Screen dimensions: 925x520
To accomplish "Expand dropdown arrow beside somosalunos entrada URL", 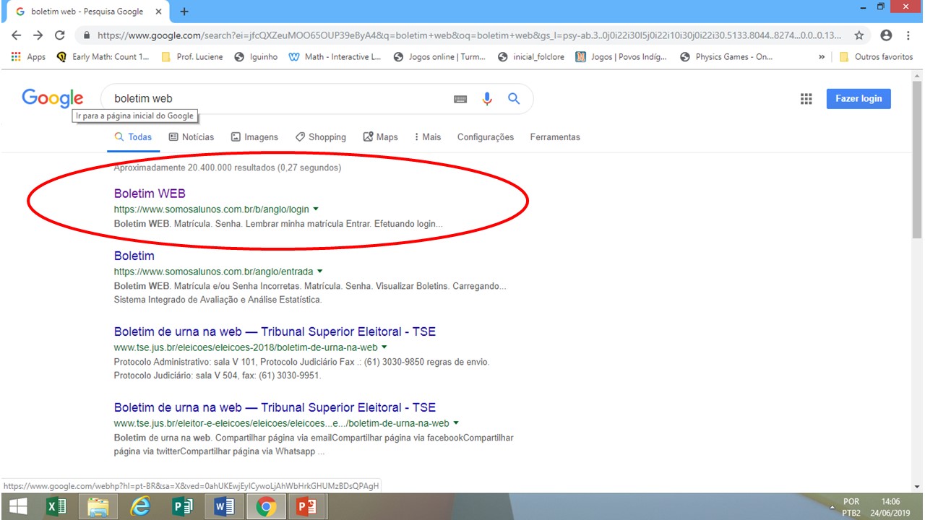I will [x=320, y=272].
